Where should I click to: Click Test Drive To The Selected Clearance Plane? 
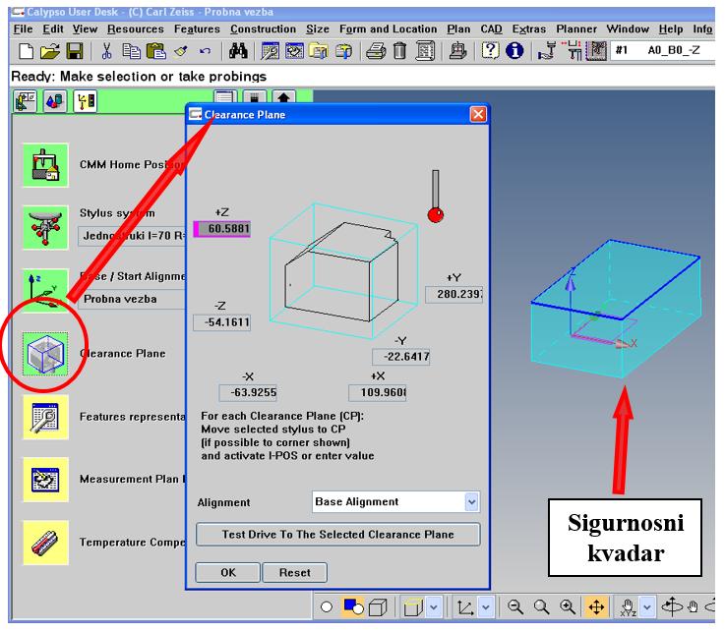point(338,535)
